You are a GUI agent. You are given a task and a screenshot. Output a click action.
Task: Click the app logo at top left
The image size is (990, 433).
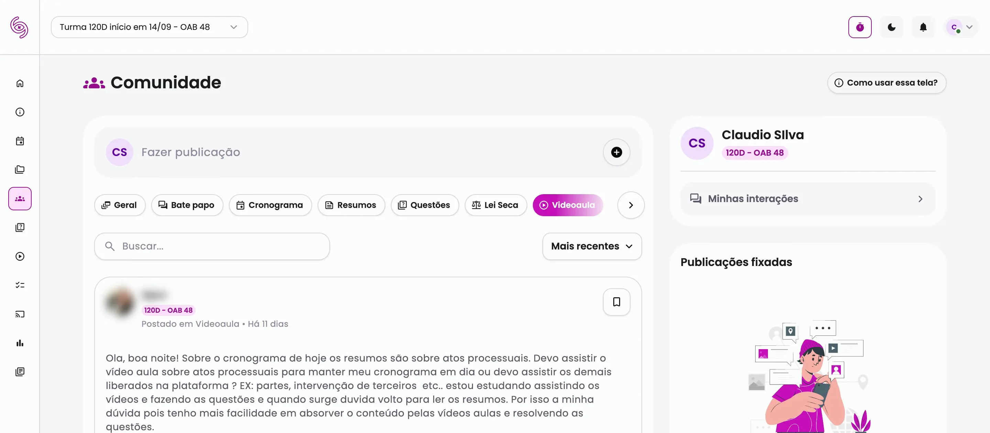19,27
